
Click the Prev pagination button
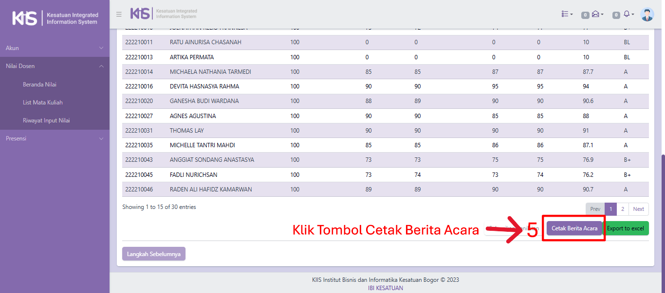pos(595,209)
